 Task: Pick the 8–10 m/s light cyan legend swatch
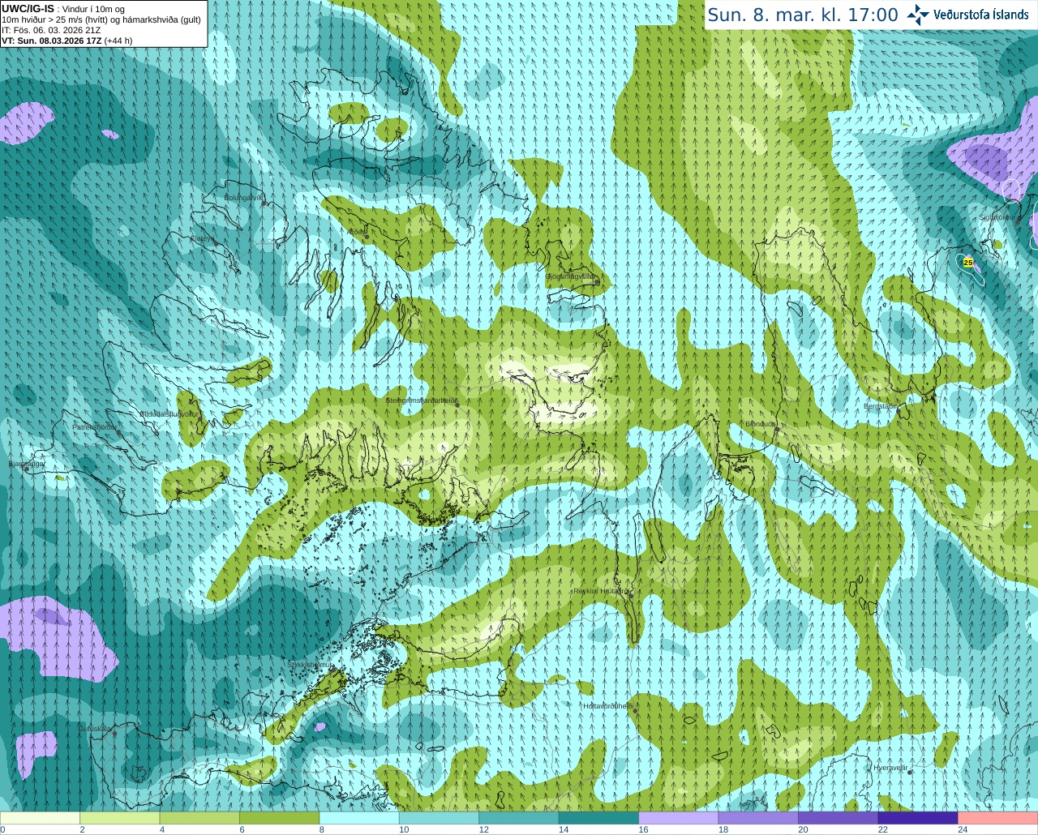[359, 818]
